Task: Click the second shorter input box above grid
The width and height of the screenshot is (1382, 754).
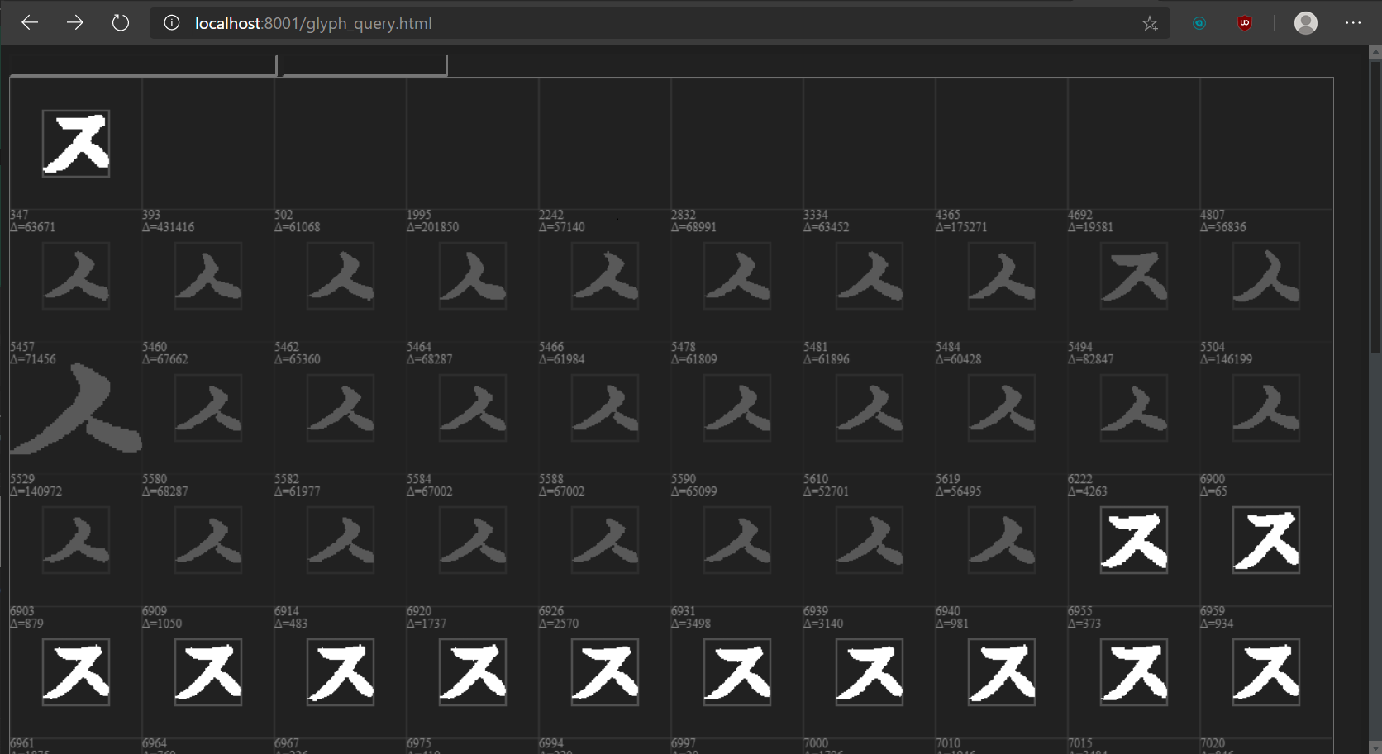Action: pos(365,65)
